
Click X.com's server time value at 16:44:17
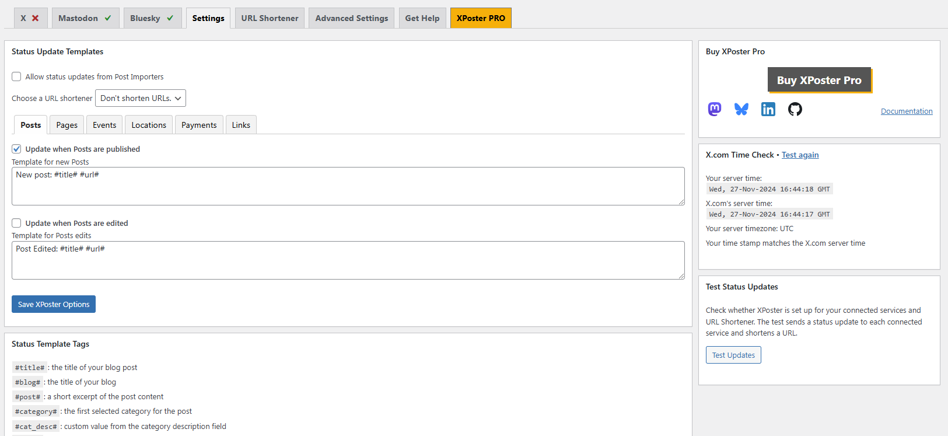click(x=769, y=214)
